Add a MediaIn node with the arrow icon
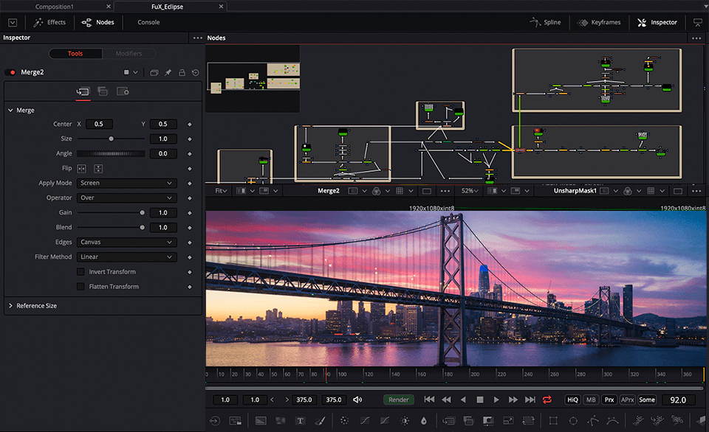 tap(214, 421)
